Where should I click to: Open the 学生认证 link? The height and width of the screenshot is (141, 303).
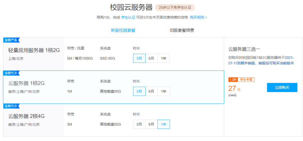tap(128, 17)
